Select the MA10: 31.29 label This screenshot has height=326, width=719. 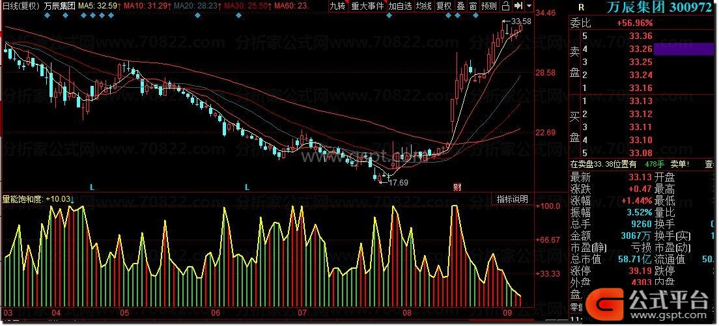pyautogui.click(x=147, y=6)
